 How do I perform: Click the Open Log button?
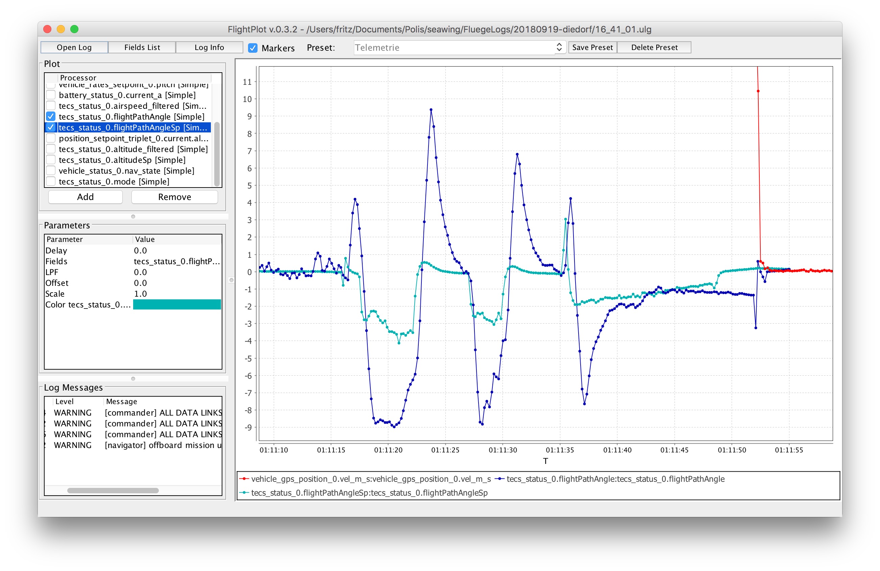pyautogui.click(x=74, y=47)
